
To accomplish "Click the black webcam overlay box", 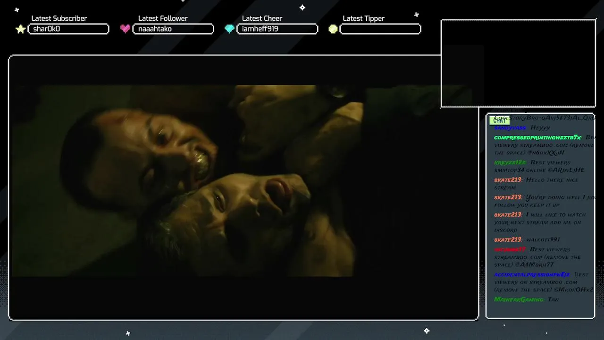I will click(x=518, y=63).
